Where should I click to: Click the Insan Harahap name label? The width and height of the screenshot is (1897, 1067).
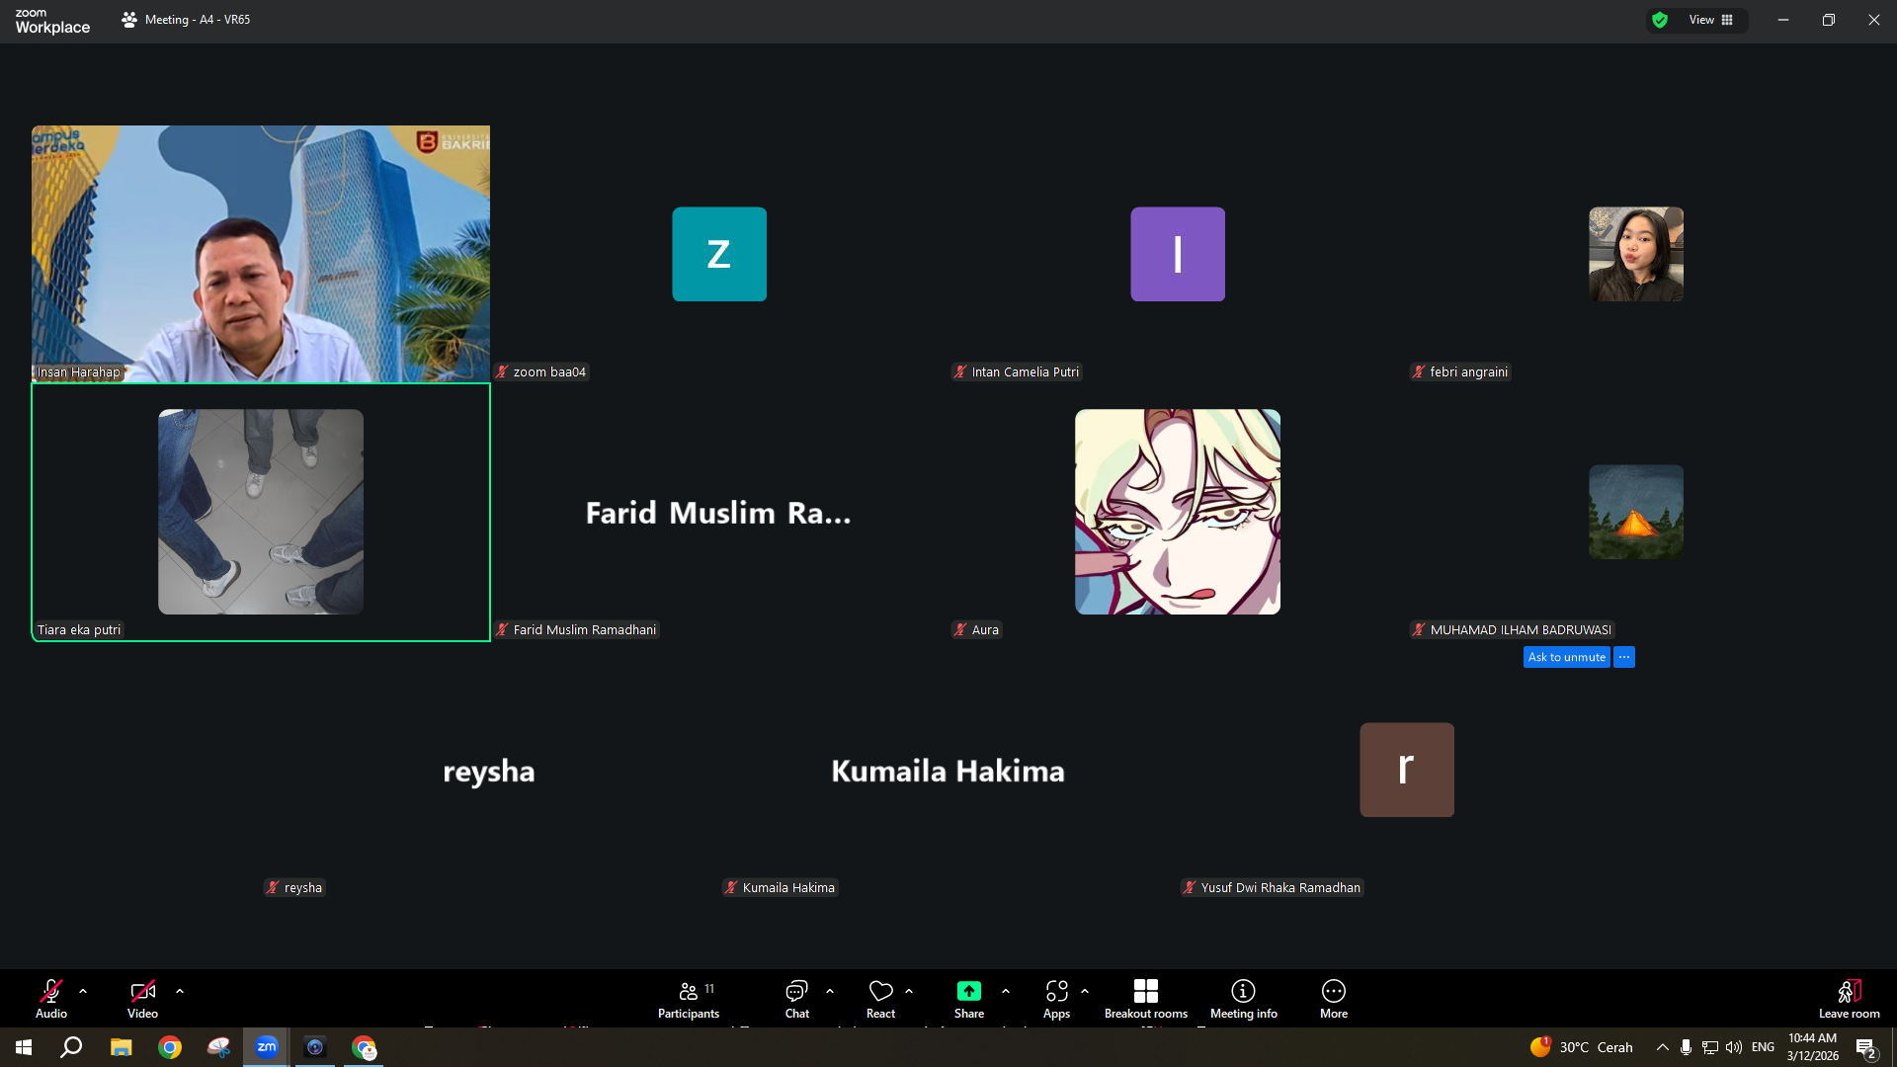click(x=78, y=372)
